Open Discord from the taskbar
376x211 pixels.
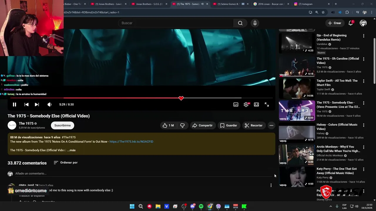pyautogui.click(x=193, y=206)
